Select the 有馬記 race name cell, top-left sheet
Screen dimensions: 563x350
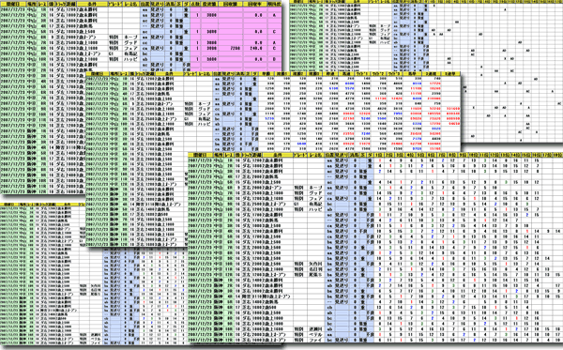pos(131,53)
